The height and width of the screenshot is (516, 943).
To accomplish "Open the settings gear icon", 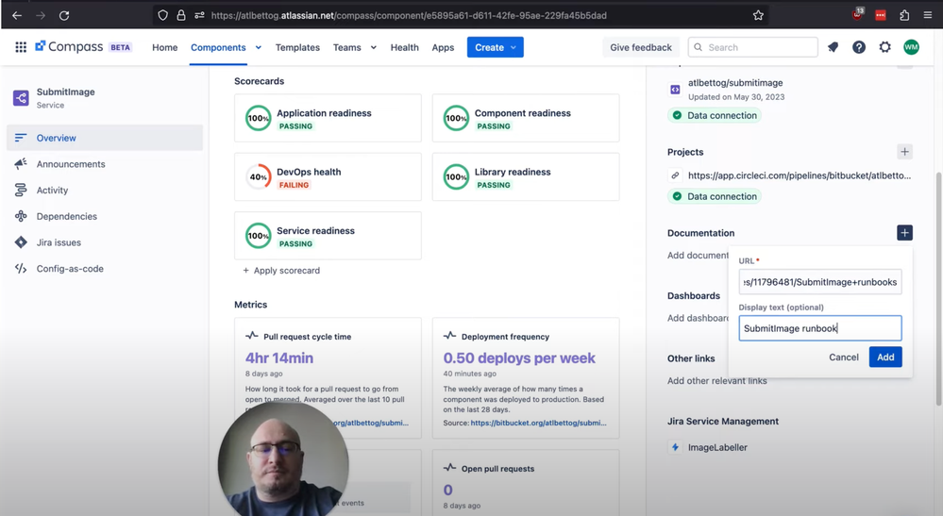I will pyautogui.click(x=884, y=47).
